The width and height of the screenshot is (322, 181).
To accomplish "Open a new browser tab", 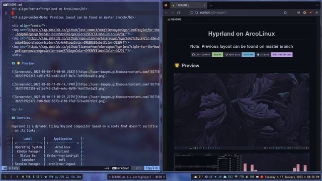I will coord(211,5).
